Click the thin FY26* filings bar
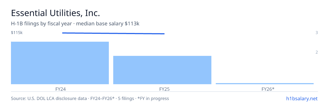 coord(265,84)
